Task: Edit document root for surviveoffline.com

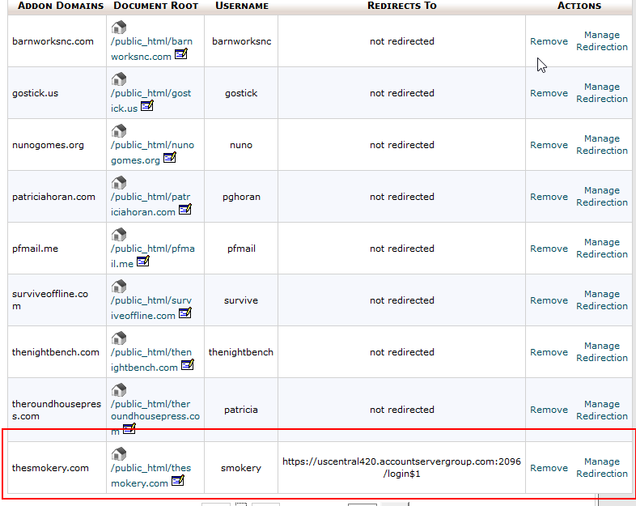Action: [x=185, y=313]
